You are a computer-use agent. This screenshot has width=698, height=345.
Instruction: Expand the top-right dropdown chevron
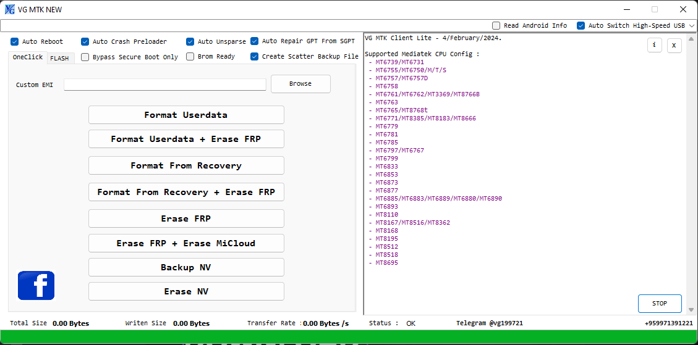pos(692,26)
